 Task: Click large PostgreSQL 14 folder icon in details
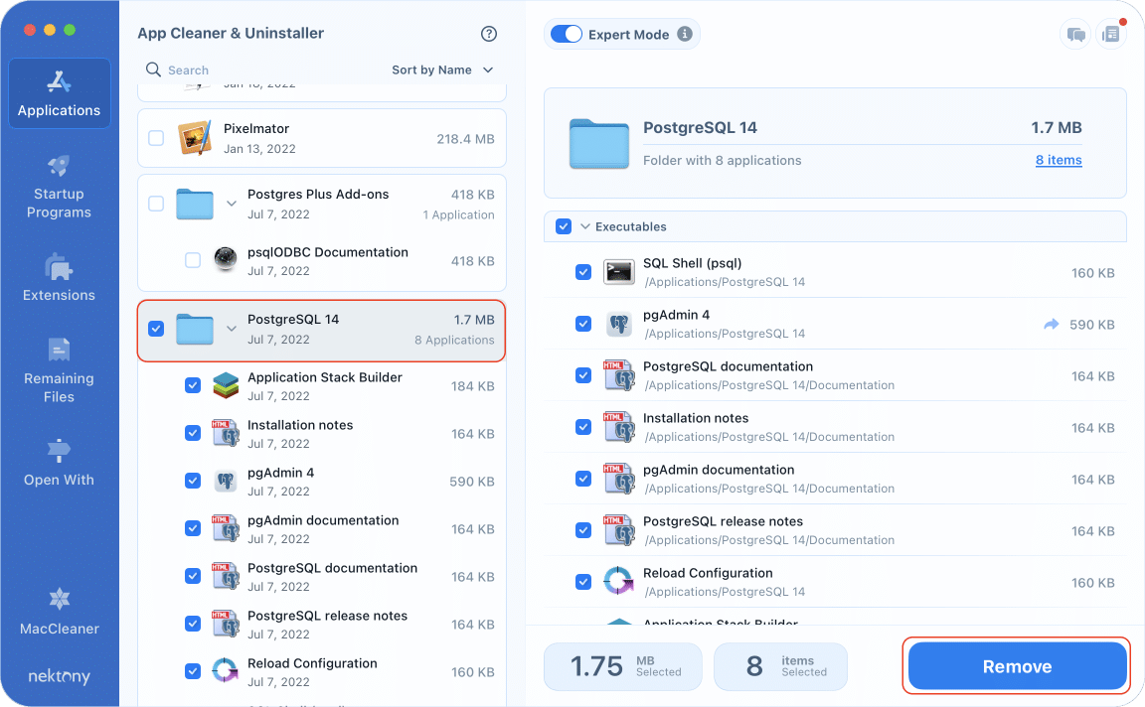(x=598, y=144)
